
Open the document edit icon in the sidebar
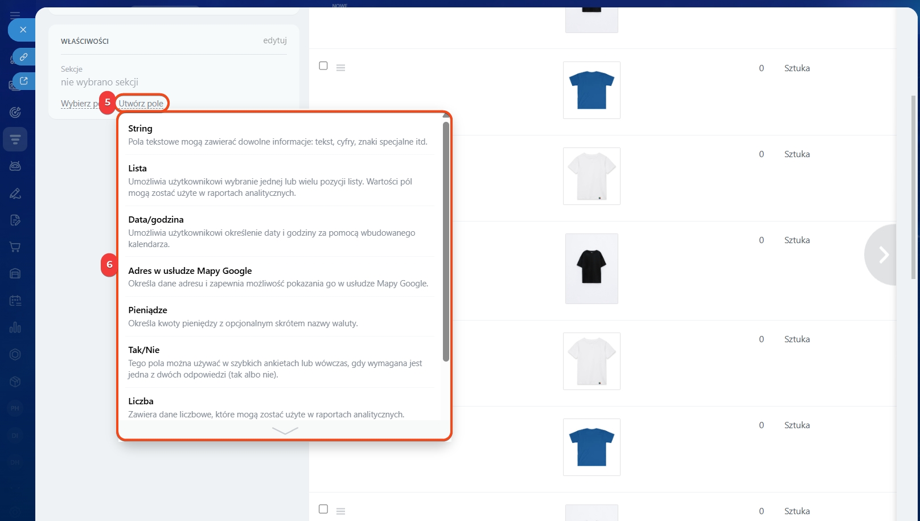tap(15, 220)
